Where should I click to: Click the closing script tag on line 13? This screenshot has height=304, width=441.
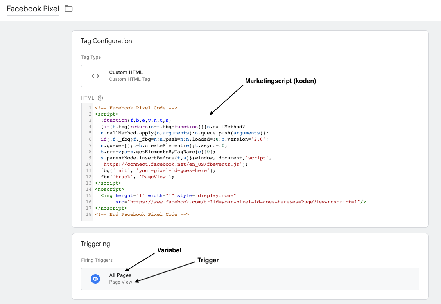[108, 183]
